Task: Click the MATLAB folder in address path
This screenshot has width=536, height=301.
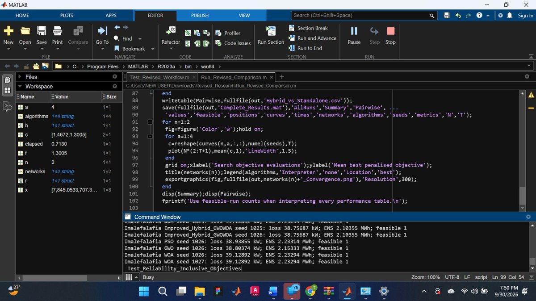Action: point(138,67)
